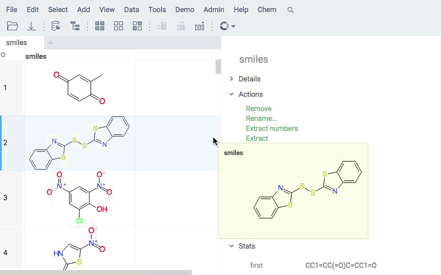This screenshot has width=441, height=275.
Task: Switch to the smiles table tab
Action: point(17,42)
